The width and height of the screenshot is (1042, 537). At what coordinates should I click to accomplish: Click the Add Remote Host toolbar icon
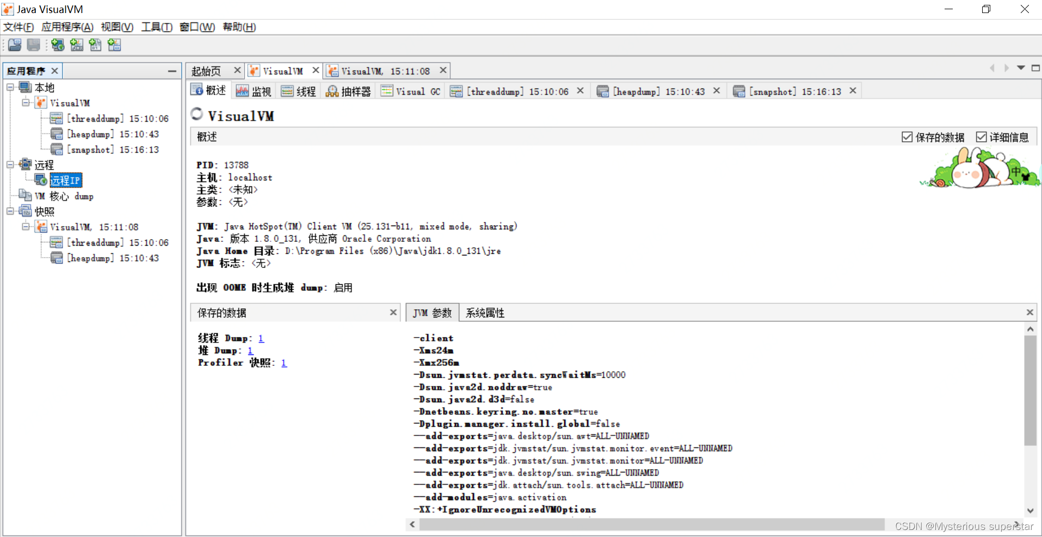tap(58, 45)
